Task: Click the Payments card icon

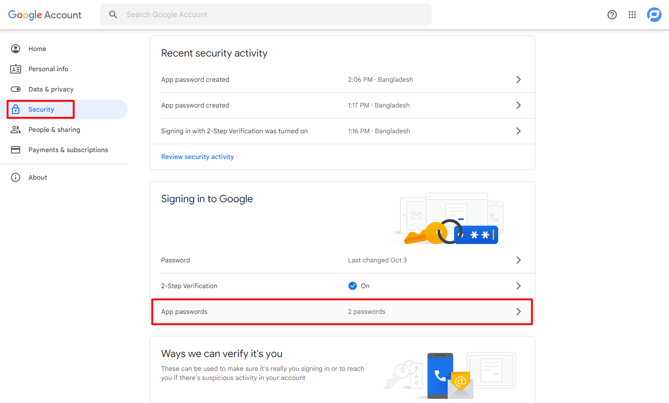Action: click(16, 150)
